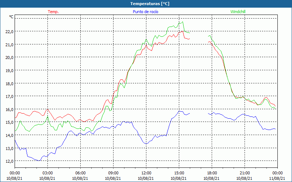Click the '11/08/21' date label

point(277,178)
